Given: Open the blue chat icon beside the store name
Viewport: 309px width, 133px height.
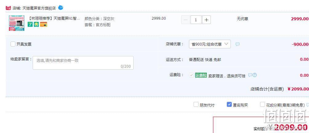Looking at the screenshot, I should click(x=61, y=8).
